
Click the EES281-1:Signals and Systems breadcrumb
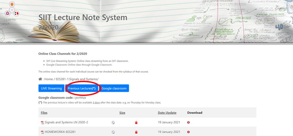click(77, 79)
